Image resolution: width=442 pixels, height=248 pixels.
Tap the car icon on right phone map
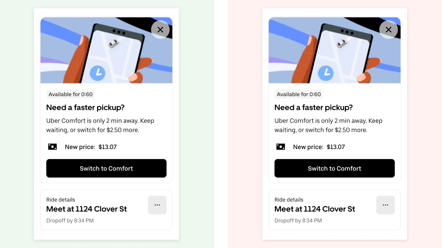point(342,43)
